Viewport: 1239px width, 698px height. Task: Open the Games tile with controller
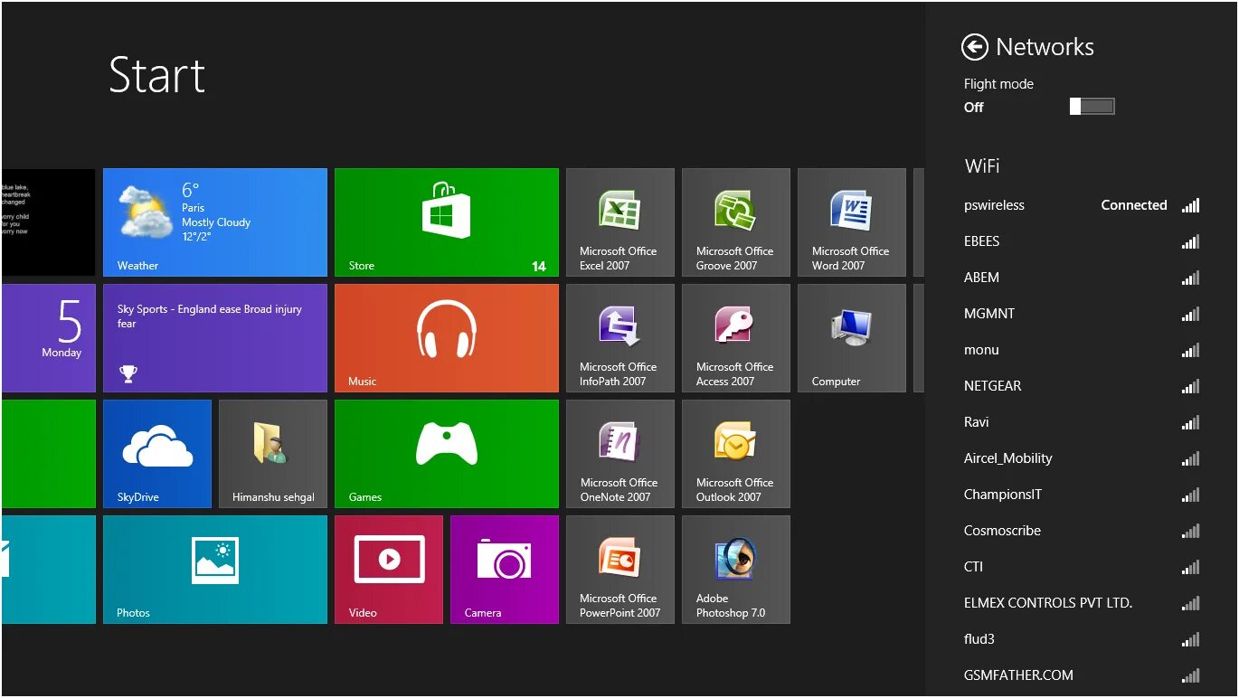pyautogui.click(x=447, y=454)
